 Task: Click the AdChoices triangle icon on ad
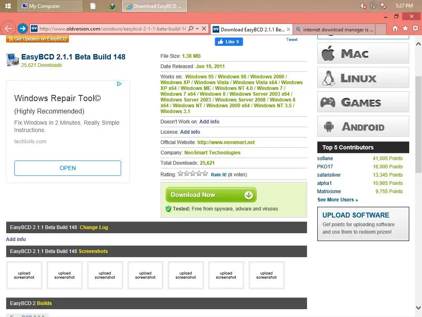120,84
